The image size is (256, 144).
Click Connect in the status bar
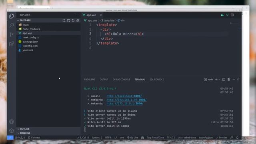(34, 138)
